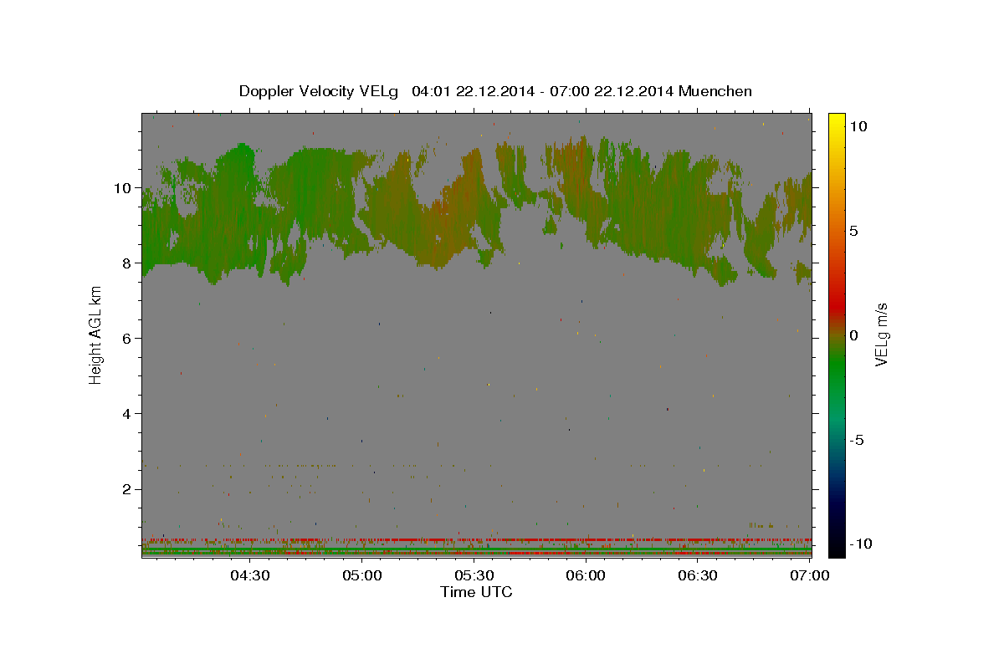The width and height of the screenshot is (1004, 669).
Task: Click the 'Time UTC' axis label
Action: click(476, 592)
